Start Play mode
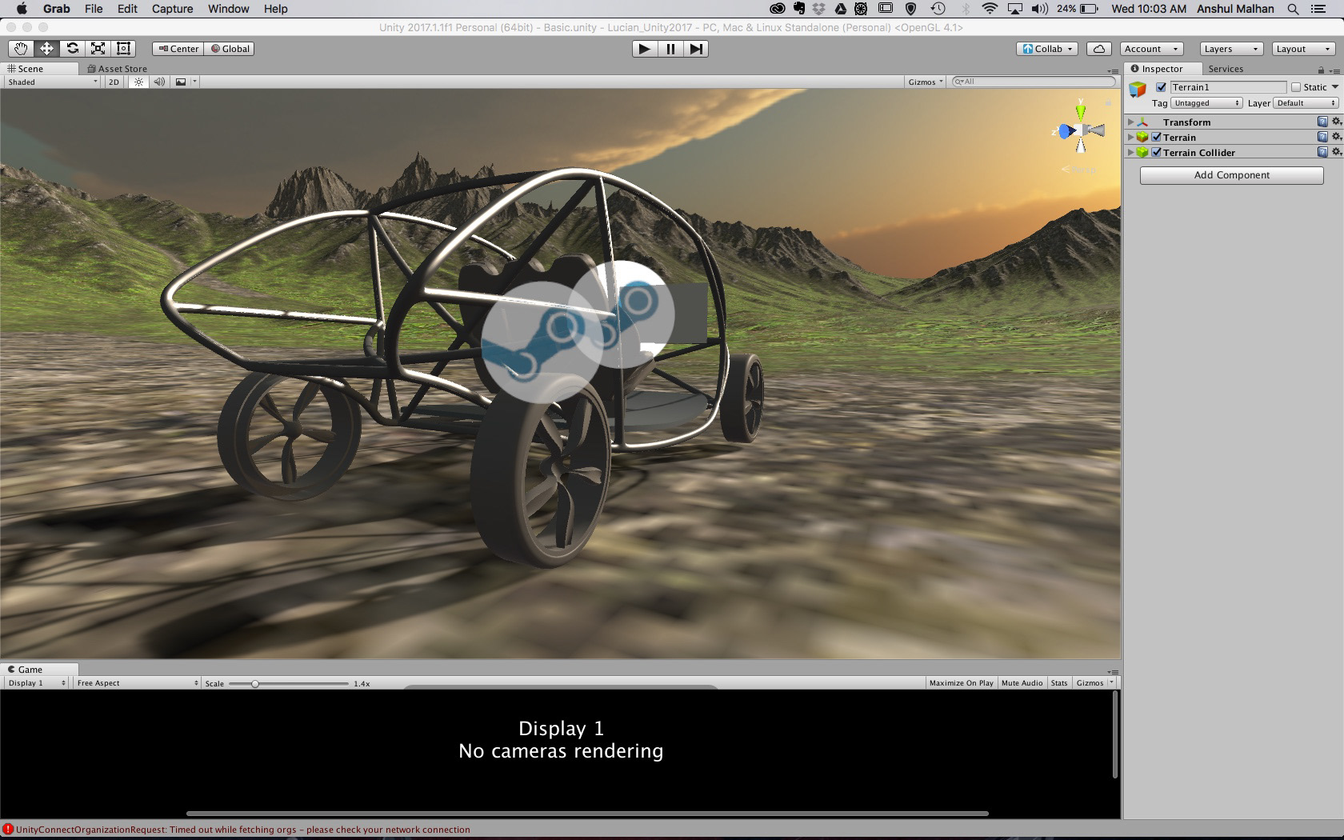This screenshot has height=840, width=1344. tap(644, 49)
